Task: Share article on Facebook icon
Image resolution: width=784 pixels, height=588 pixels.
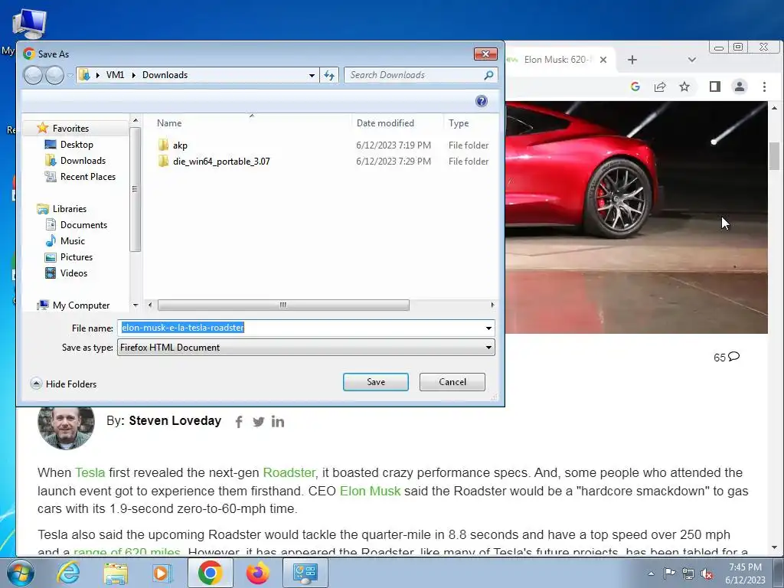Action: tap(239, 422)
